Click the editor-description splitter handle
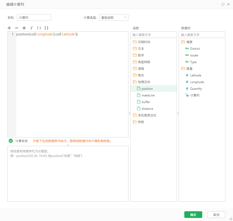This screenshot has height=221, width=233. coord(68,145)
